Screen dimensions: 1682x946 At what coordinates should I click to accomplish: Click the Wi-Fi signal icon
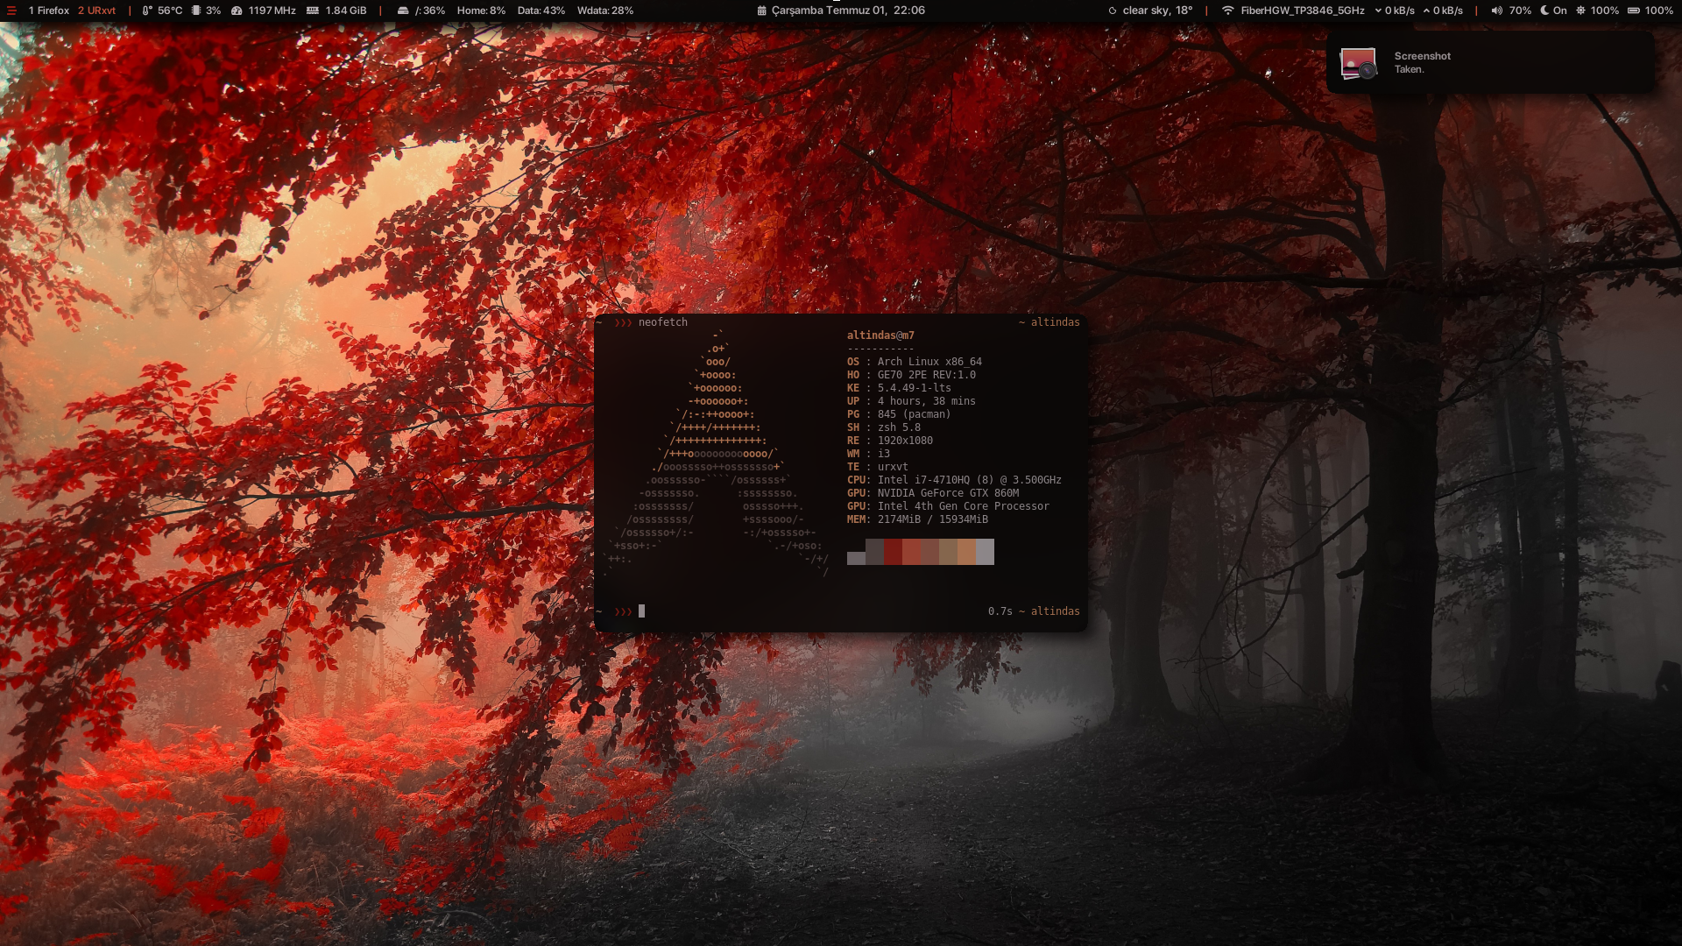[x=1228, y=11]
